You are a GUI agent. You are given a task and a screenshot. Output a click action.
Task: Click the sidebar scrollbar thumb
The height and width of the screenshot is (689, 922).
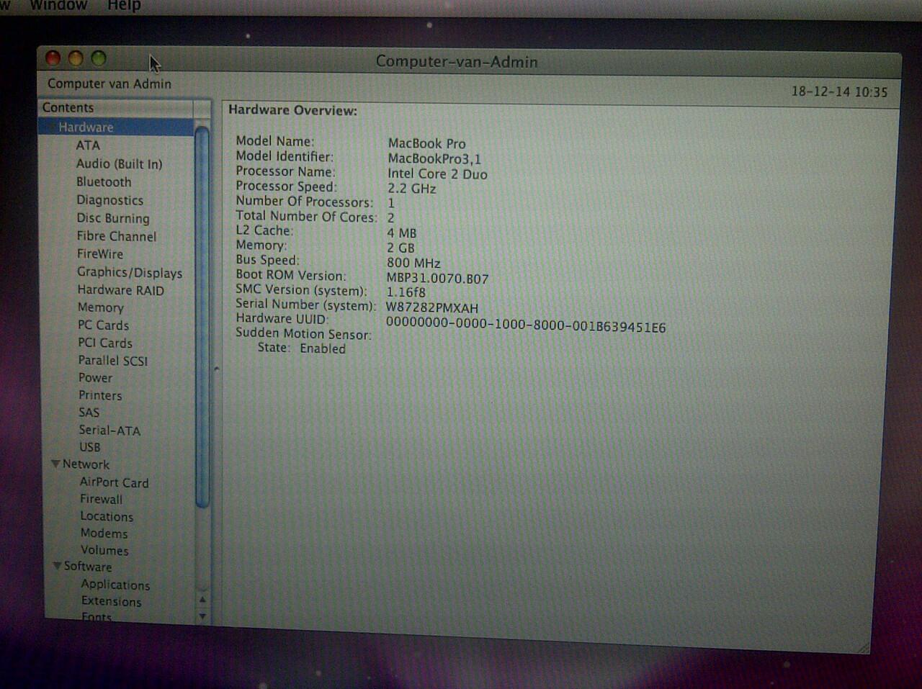point(202,317)
